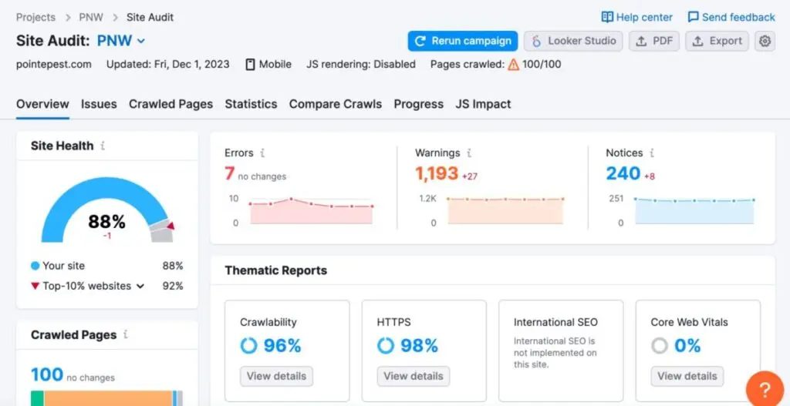This screenshot has width=790, height=406.
Task: Click the Crawled Pages info icon
Action: (126, 335)
